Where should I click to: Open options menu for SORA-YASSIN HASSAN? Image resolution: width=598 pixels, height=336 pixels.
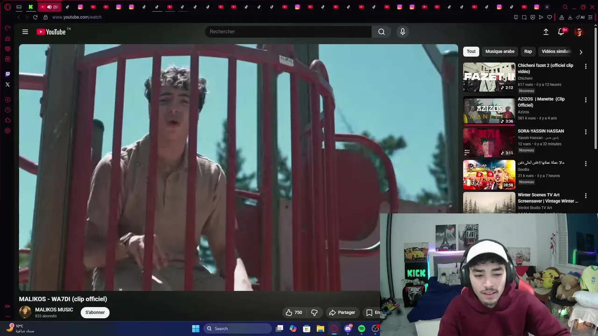[x=585, y=132]
